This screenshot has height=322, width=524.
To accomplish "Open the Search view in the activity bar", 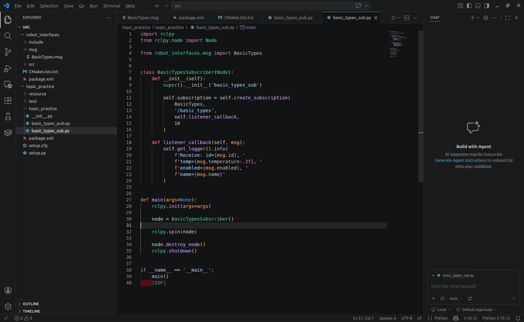I will 8,36.
